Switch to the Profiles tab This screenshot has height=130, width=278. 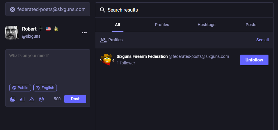tap(162, 25)
